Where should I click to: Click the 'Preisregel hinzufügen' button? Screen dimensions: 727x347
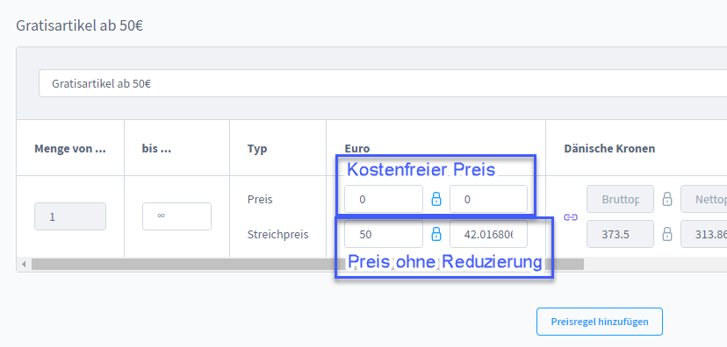tap(600, 322)
